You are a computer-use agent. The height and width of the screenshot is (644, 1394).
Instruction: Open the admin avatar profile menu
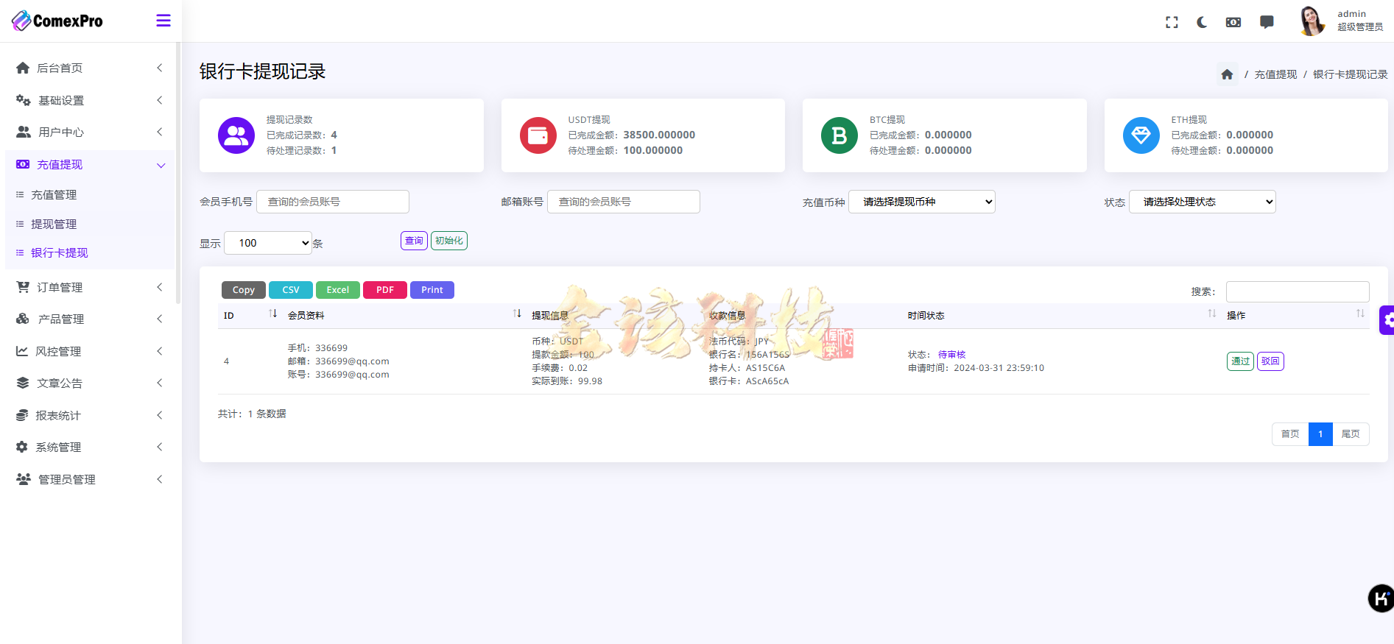pyautogui.click(x=1312, y=21)
